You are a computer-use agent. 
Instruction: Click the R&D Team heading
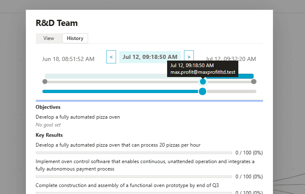pos(57,23)
